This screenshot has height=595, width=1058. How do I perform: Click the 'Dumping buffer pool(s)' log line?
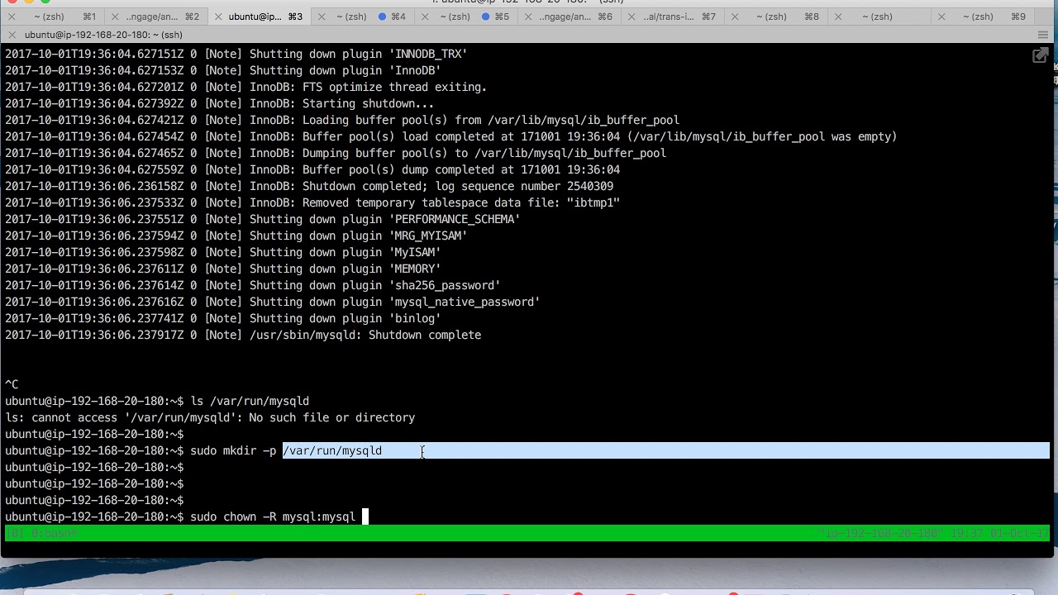[x=336, y=153]
